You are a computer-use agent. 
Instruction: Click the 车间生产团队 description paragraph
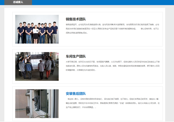(x=113, y=66)
